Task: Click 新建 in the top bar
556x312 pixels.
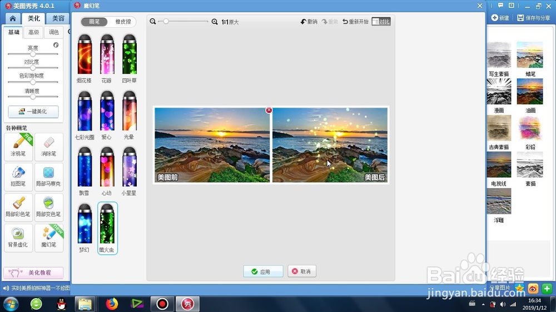Action: 500,18
